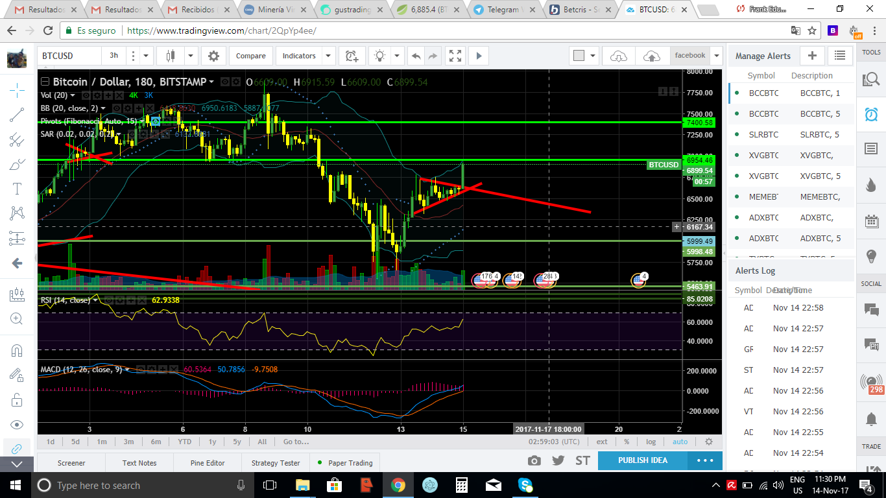
Task: Click the back arrow in left toolbar
Action: (17, 263)
